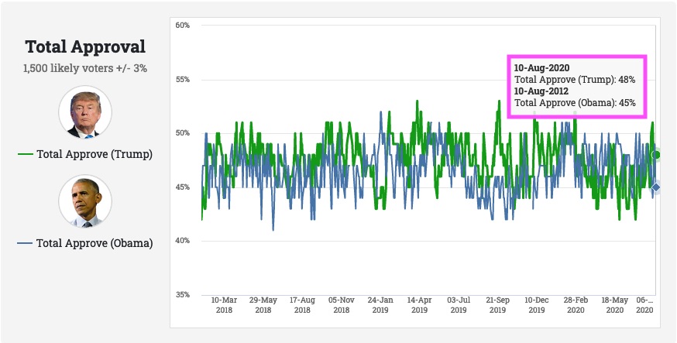This screenshot has width=677, height=343.
Task: Click tooltip line 'Total Approve (Trump): 48%'
Action: pos(575,80)
